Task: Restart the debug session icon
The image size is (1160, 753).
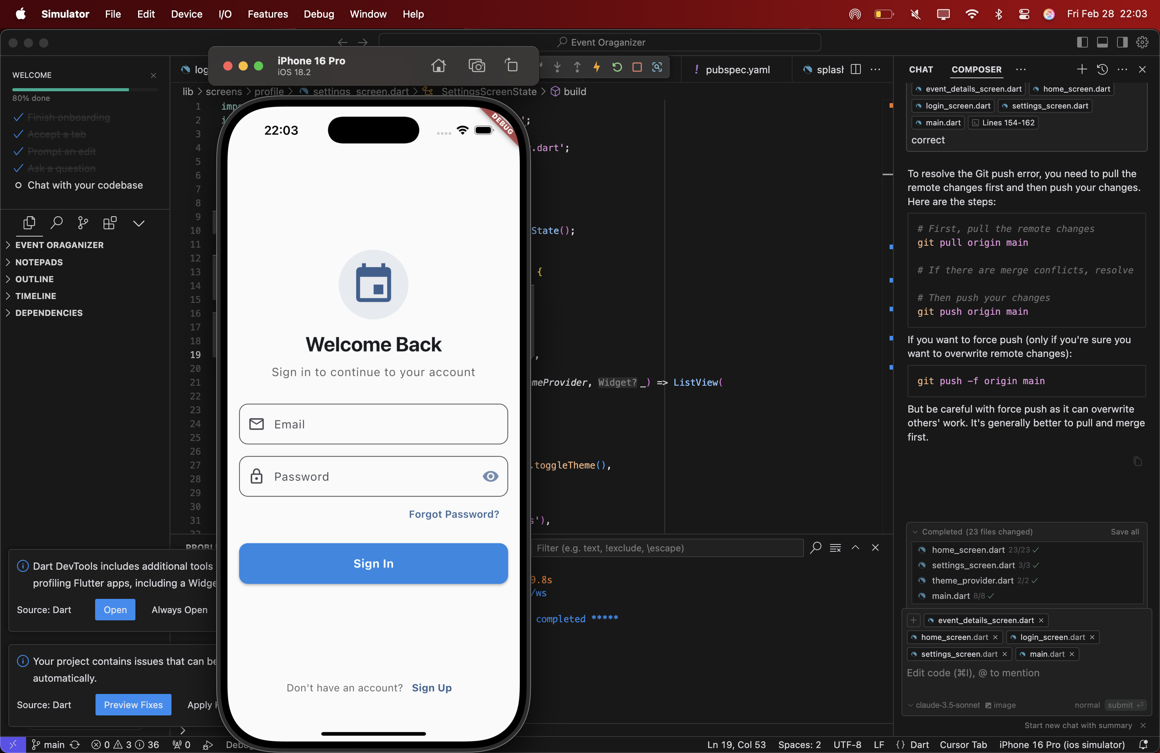Action: [617, 67]
